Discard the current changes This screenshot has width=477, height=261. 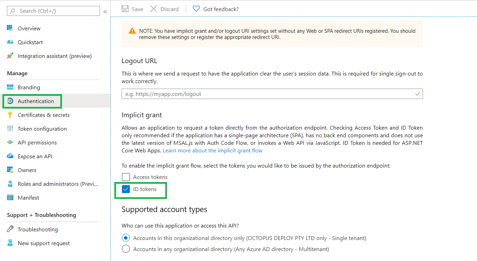tap(164, 9)
